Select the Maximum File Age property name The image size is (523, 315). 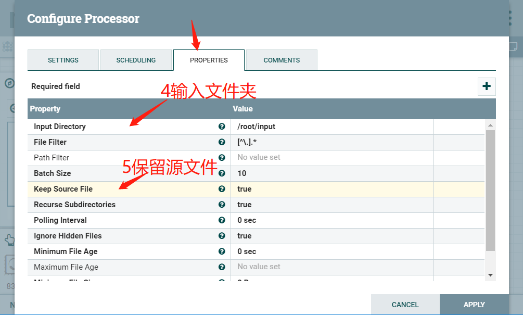pyautogui.click(x=66, y=267)
